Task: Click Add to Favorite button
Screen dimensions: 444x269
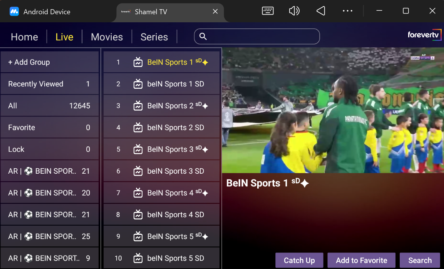Action: point(361,260)
